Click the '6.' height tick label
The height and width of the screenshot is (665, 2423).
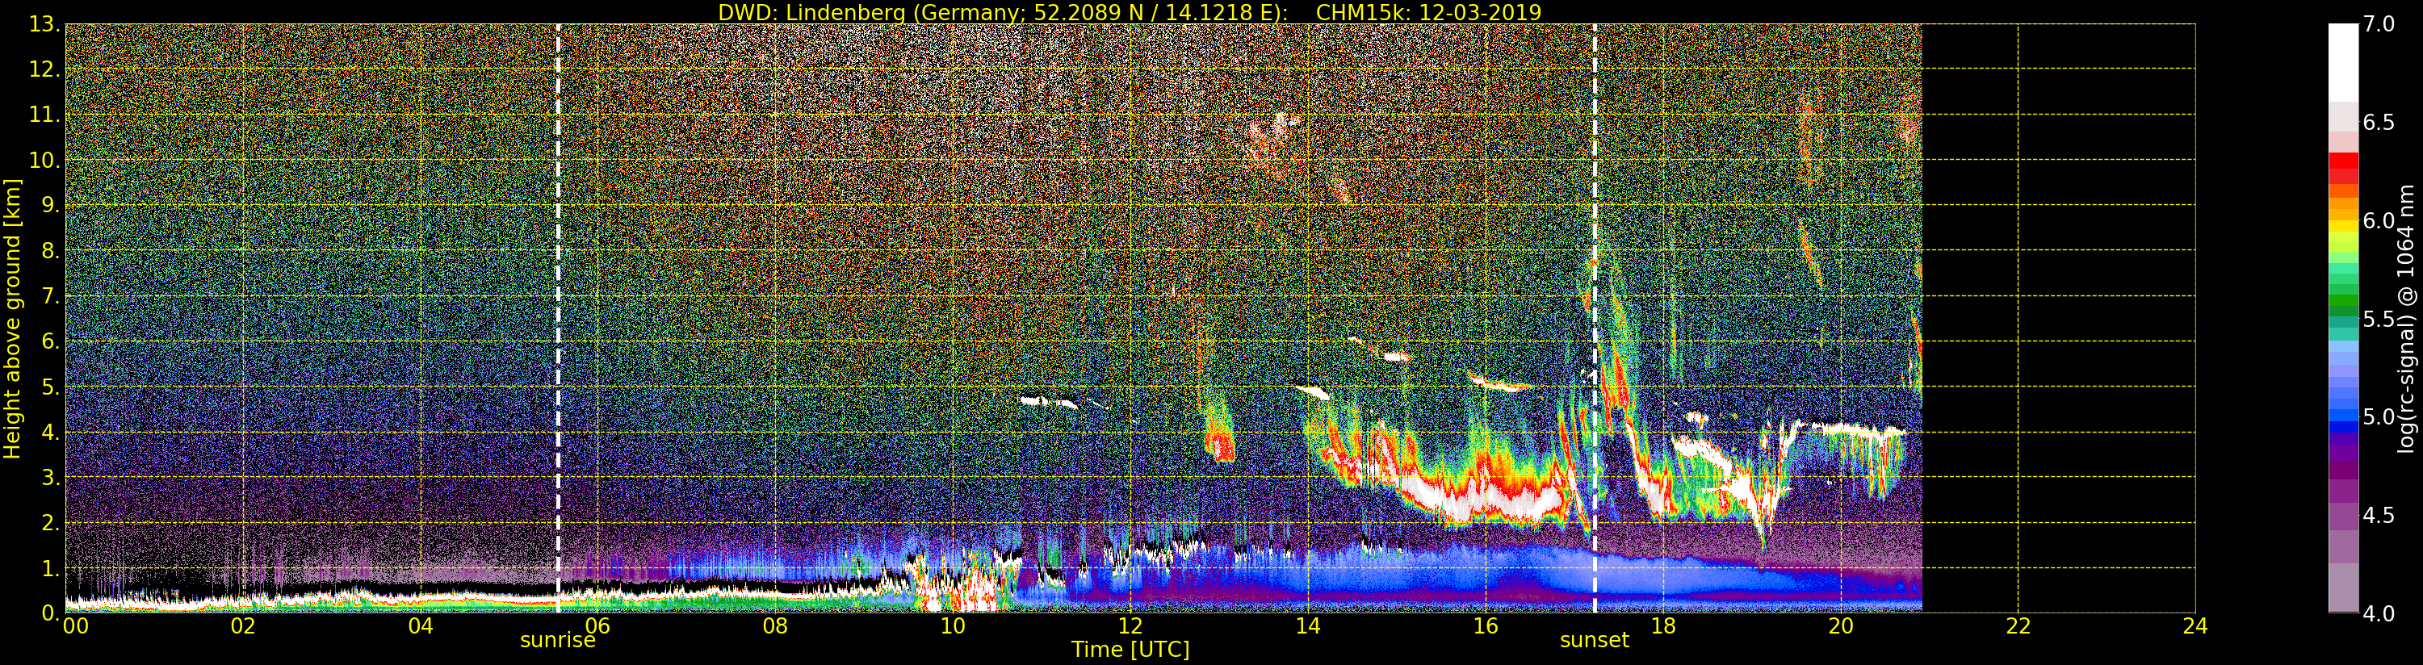(x=50, y=342)
